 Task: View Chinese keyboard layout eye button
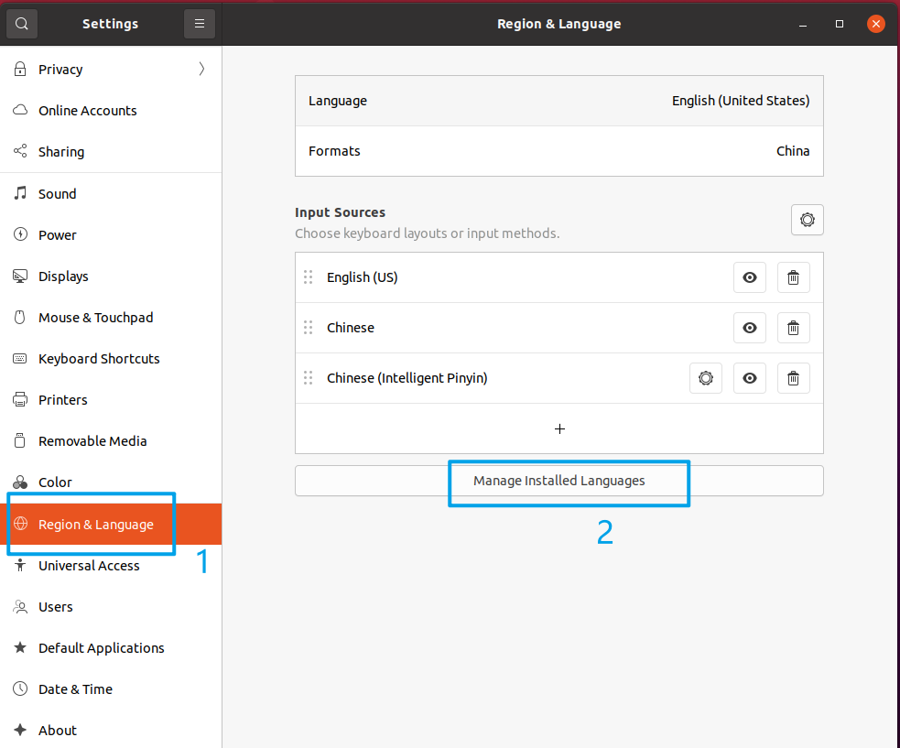coord(750,328)
